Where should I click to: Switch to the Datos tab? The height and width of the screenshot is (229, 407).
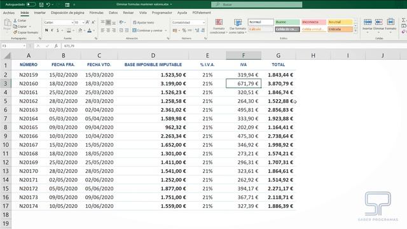[113, 13]
